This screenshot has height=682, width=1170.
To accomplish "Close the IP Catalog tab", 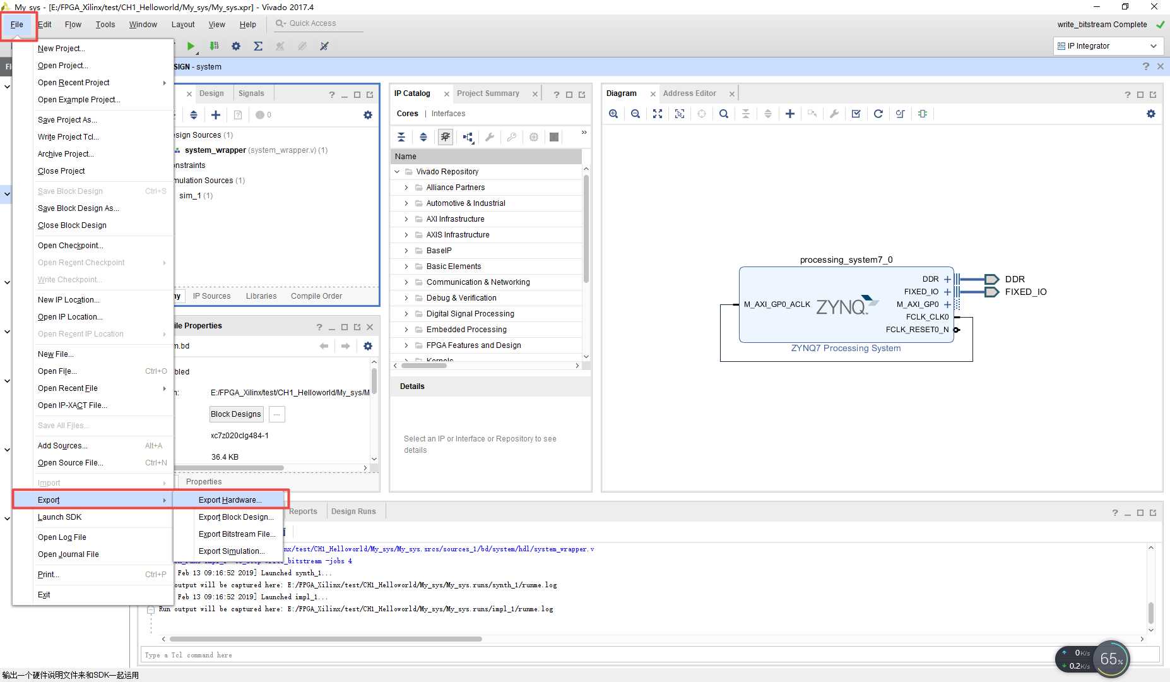I will tap(447, 94).
